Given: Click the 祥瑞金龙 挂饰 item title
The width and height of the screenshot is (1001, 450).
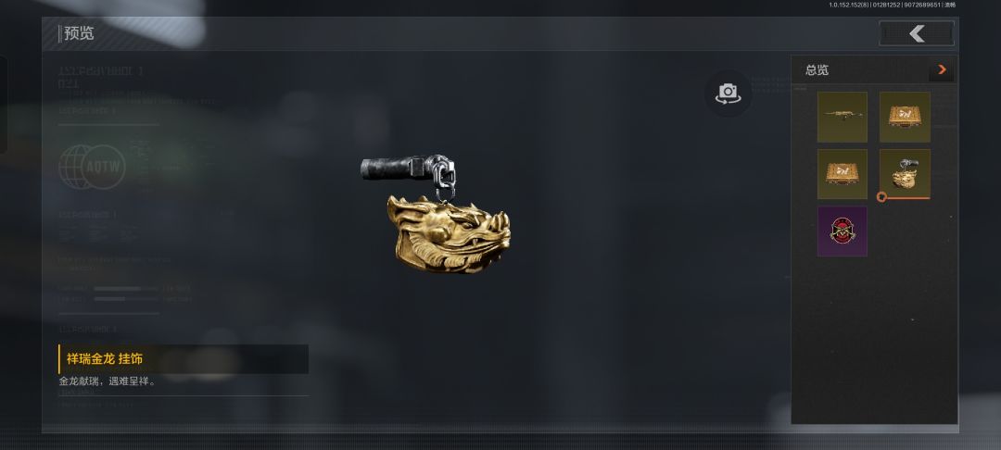Looking at the screenshot, I should click(105, 359).
